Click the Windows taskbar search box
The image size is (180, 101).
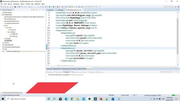coord(26,99)
